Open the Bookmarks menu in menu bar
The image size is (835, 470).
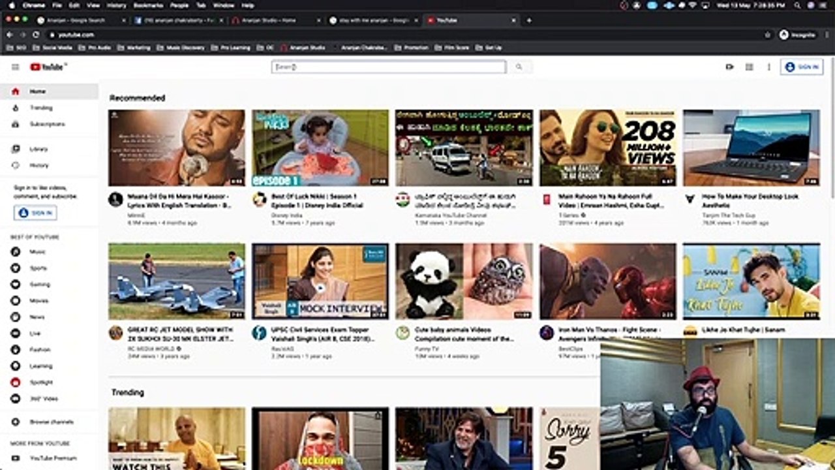tap(147, 5)
